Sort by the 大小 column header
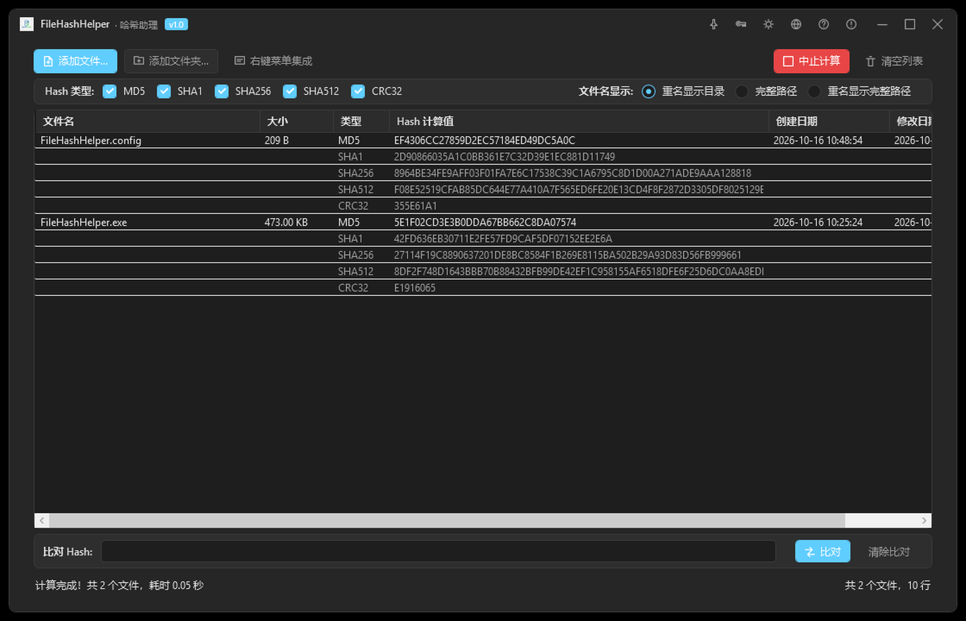966x621 pixels. point(296,121)
